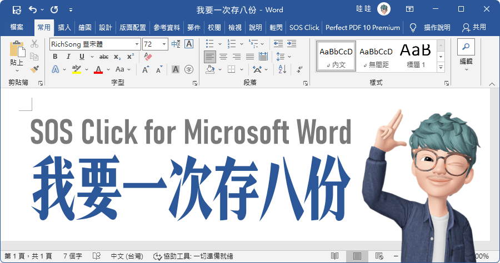Open underline style dropdown arrow

click(92, 57)
